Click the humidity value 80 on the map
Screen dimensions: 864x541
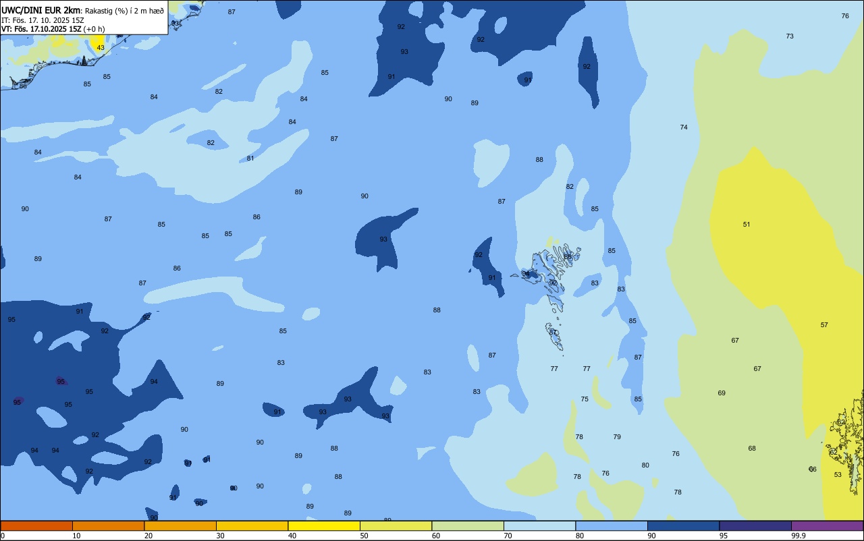point(645,465)
